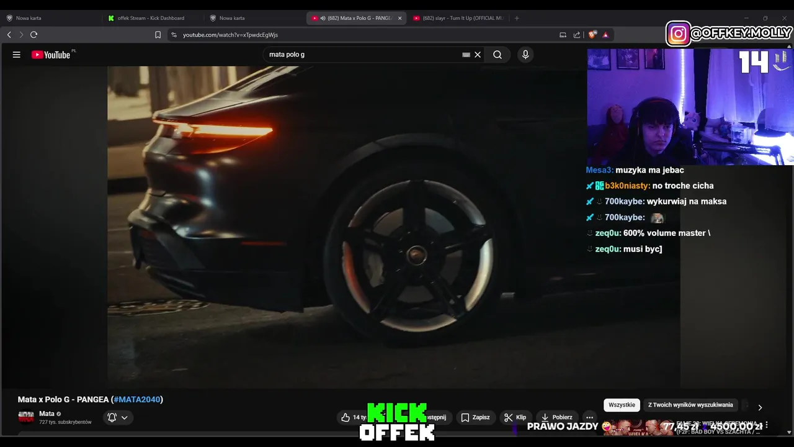Go forward with the browser forward arrow
The height and width of the screenshot is (447, 794).
click(x=21, y=35)
